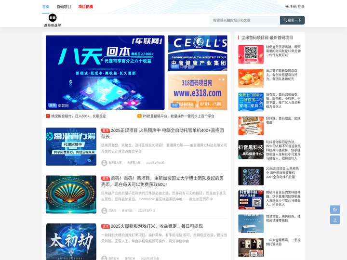The width and height of the screenshot is (347, 260).
Task: Open sidebar link 好好赚，首码刚出
Action: 283,120
